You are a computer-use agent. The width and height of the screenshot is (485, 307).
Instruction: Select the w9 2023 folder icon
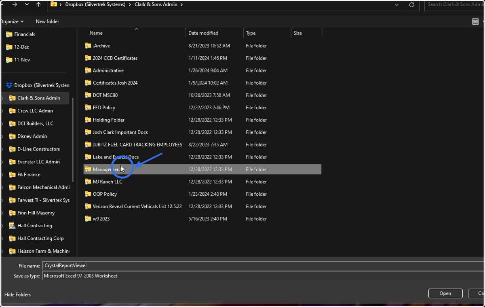tap(88, 219)
